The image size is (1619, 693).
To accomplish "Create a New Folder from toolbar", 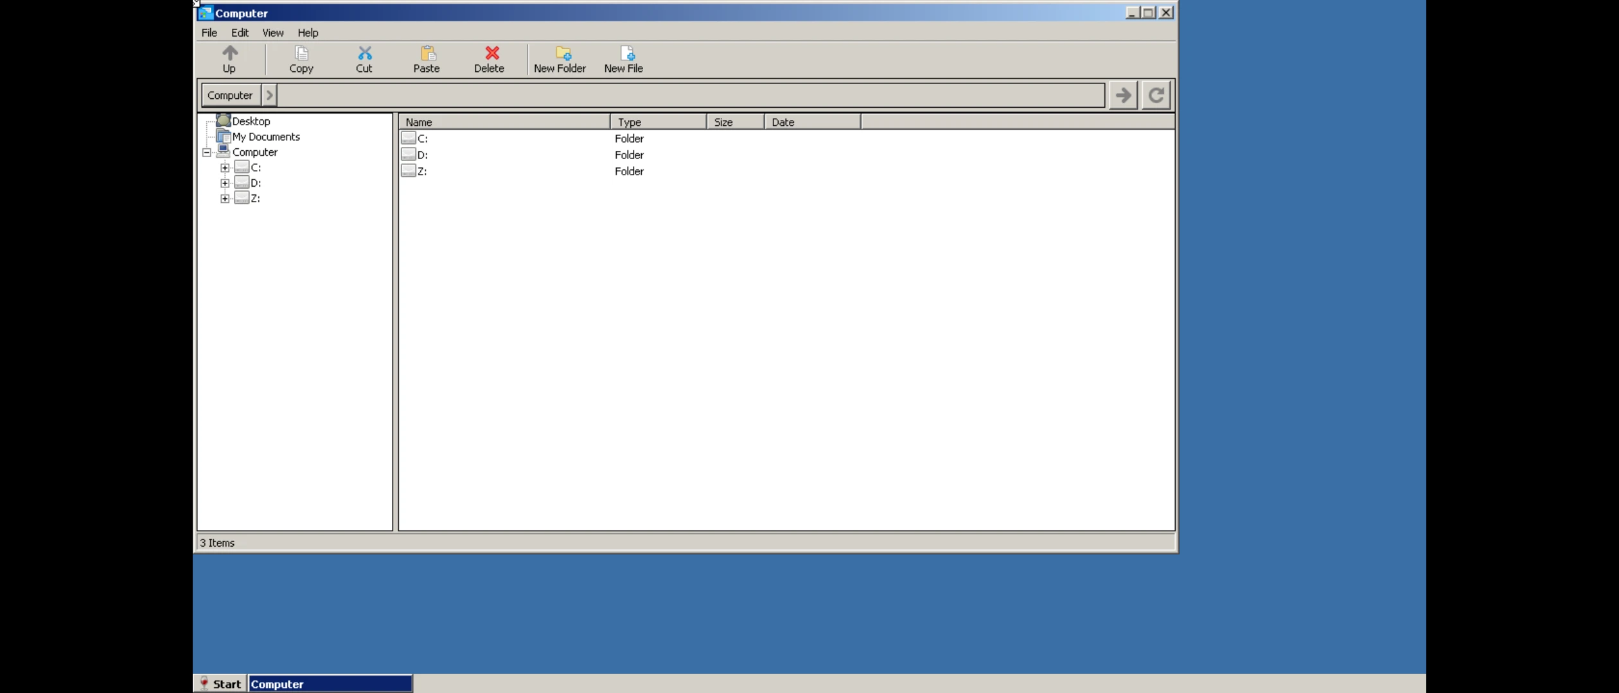I will (562, 53).
